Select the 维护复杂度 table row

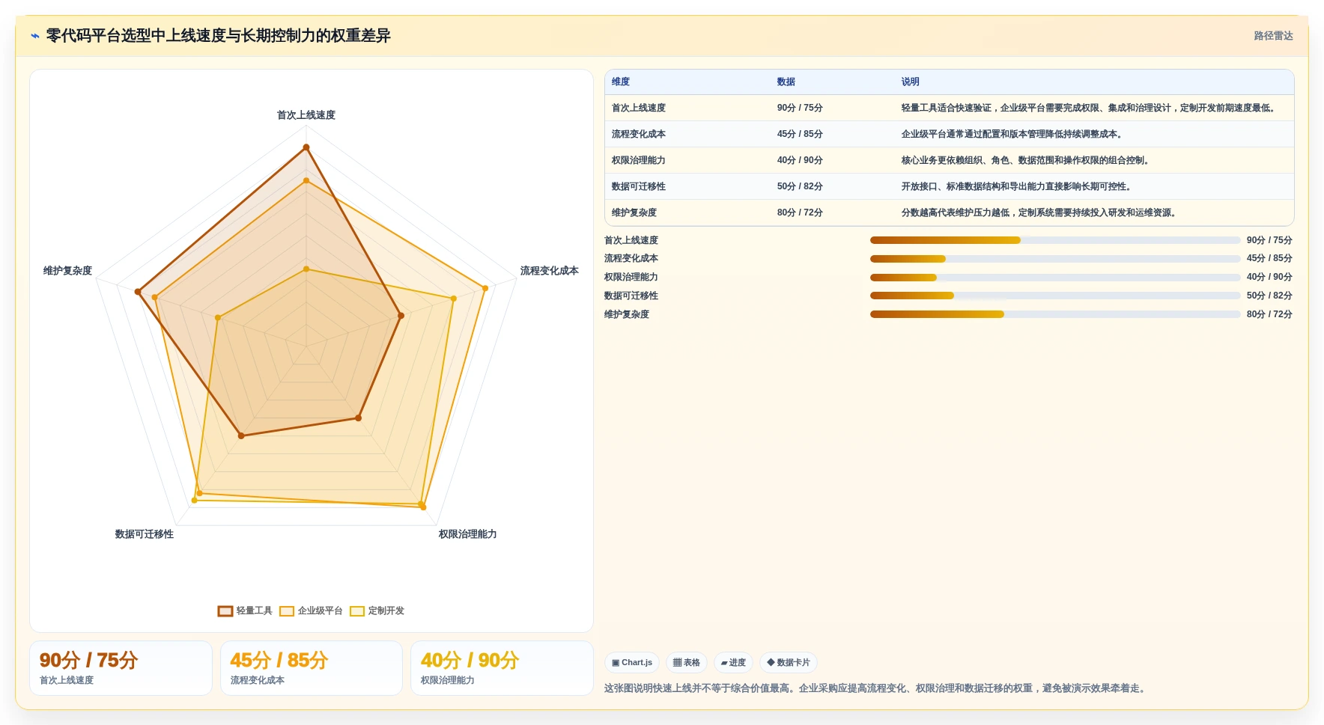click(x=949, y=212)
